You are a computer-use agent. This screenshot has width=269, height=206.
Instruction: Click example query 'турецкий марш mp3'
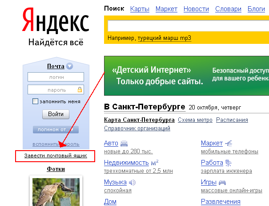pos(165,38)
